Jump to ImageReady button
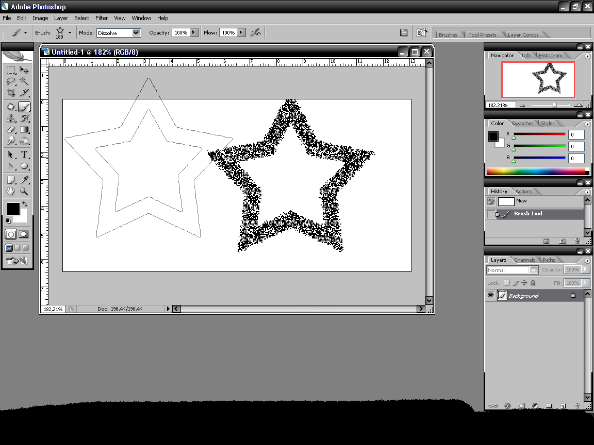The width and height of the screenshot is (594, 445). 17,261
